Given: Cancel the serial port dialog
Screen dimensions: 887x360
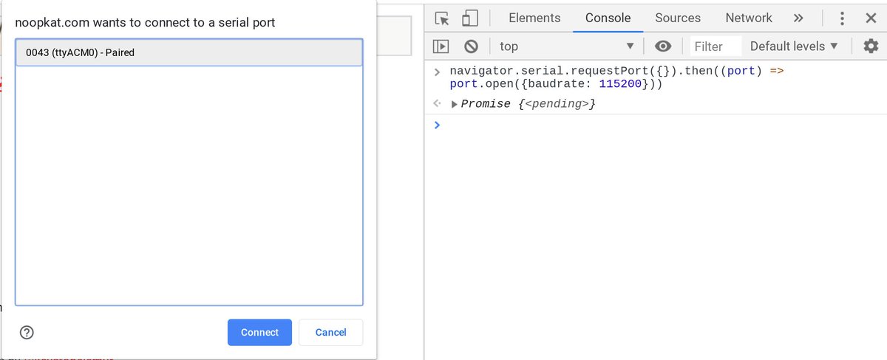Looking at the screenshot, I should [x=330, y=333].
